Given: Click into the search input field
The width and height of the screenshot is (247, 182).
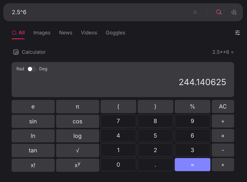Looking at the screenshot, I should [x=101, y=12].
